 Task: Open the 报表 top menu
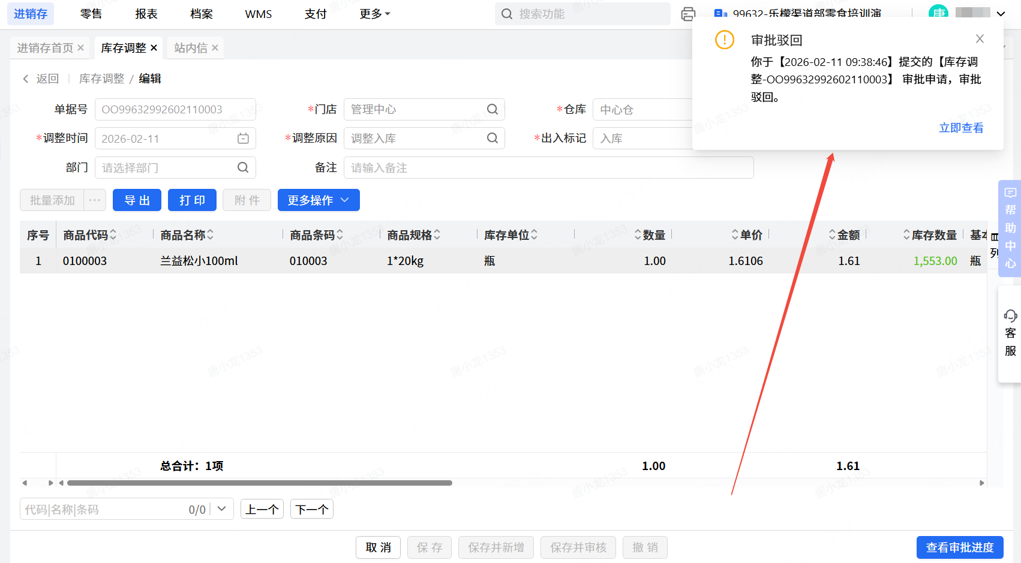tap(146, 14)
